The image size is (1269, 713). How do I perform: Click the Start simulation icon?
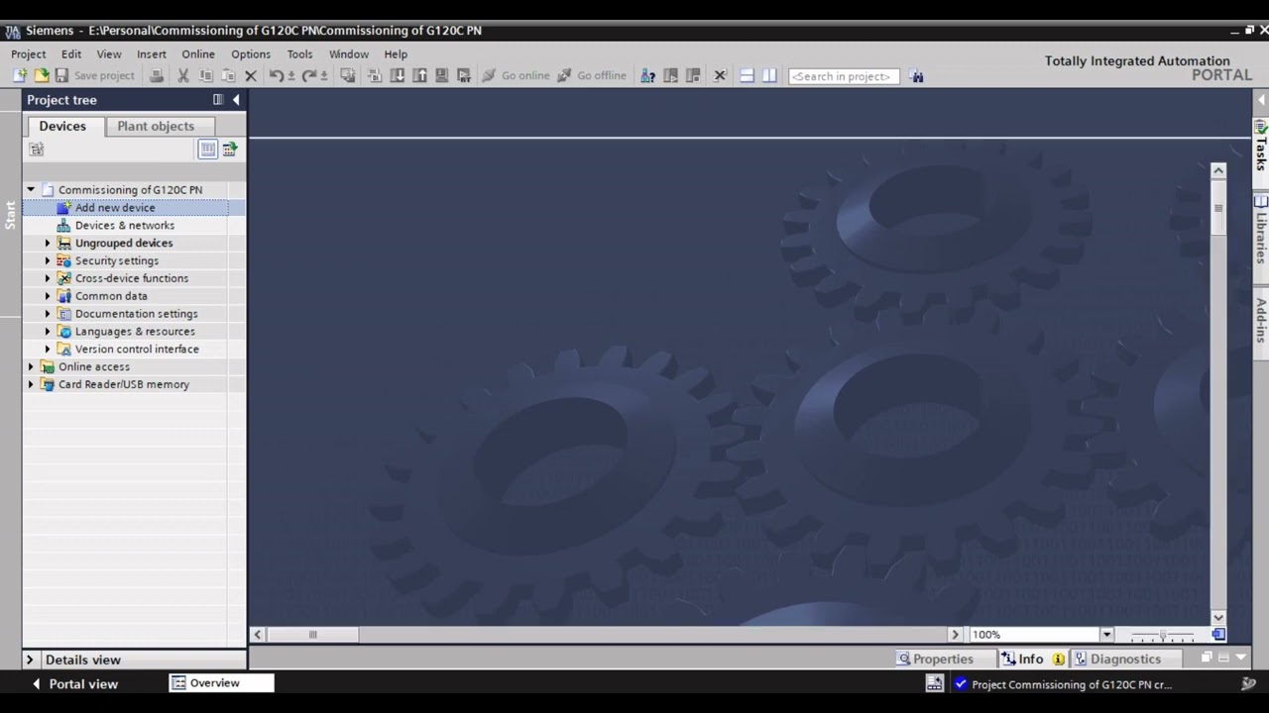pyautogui.click(x=441, y=75)
